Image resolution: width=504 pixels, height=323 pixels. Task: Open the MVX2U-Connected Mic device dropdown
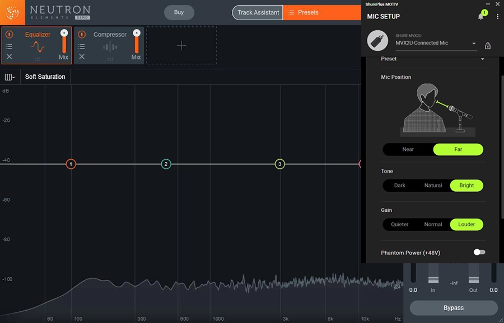[436, 43]
